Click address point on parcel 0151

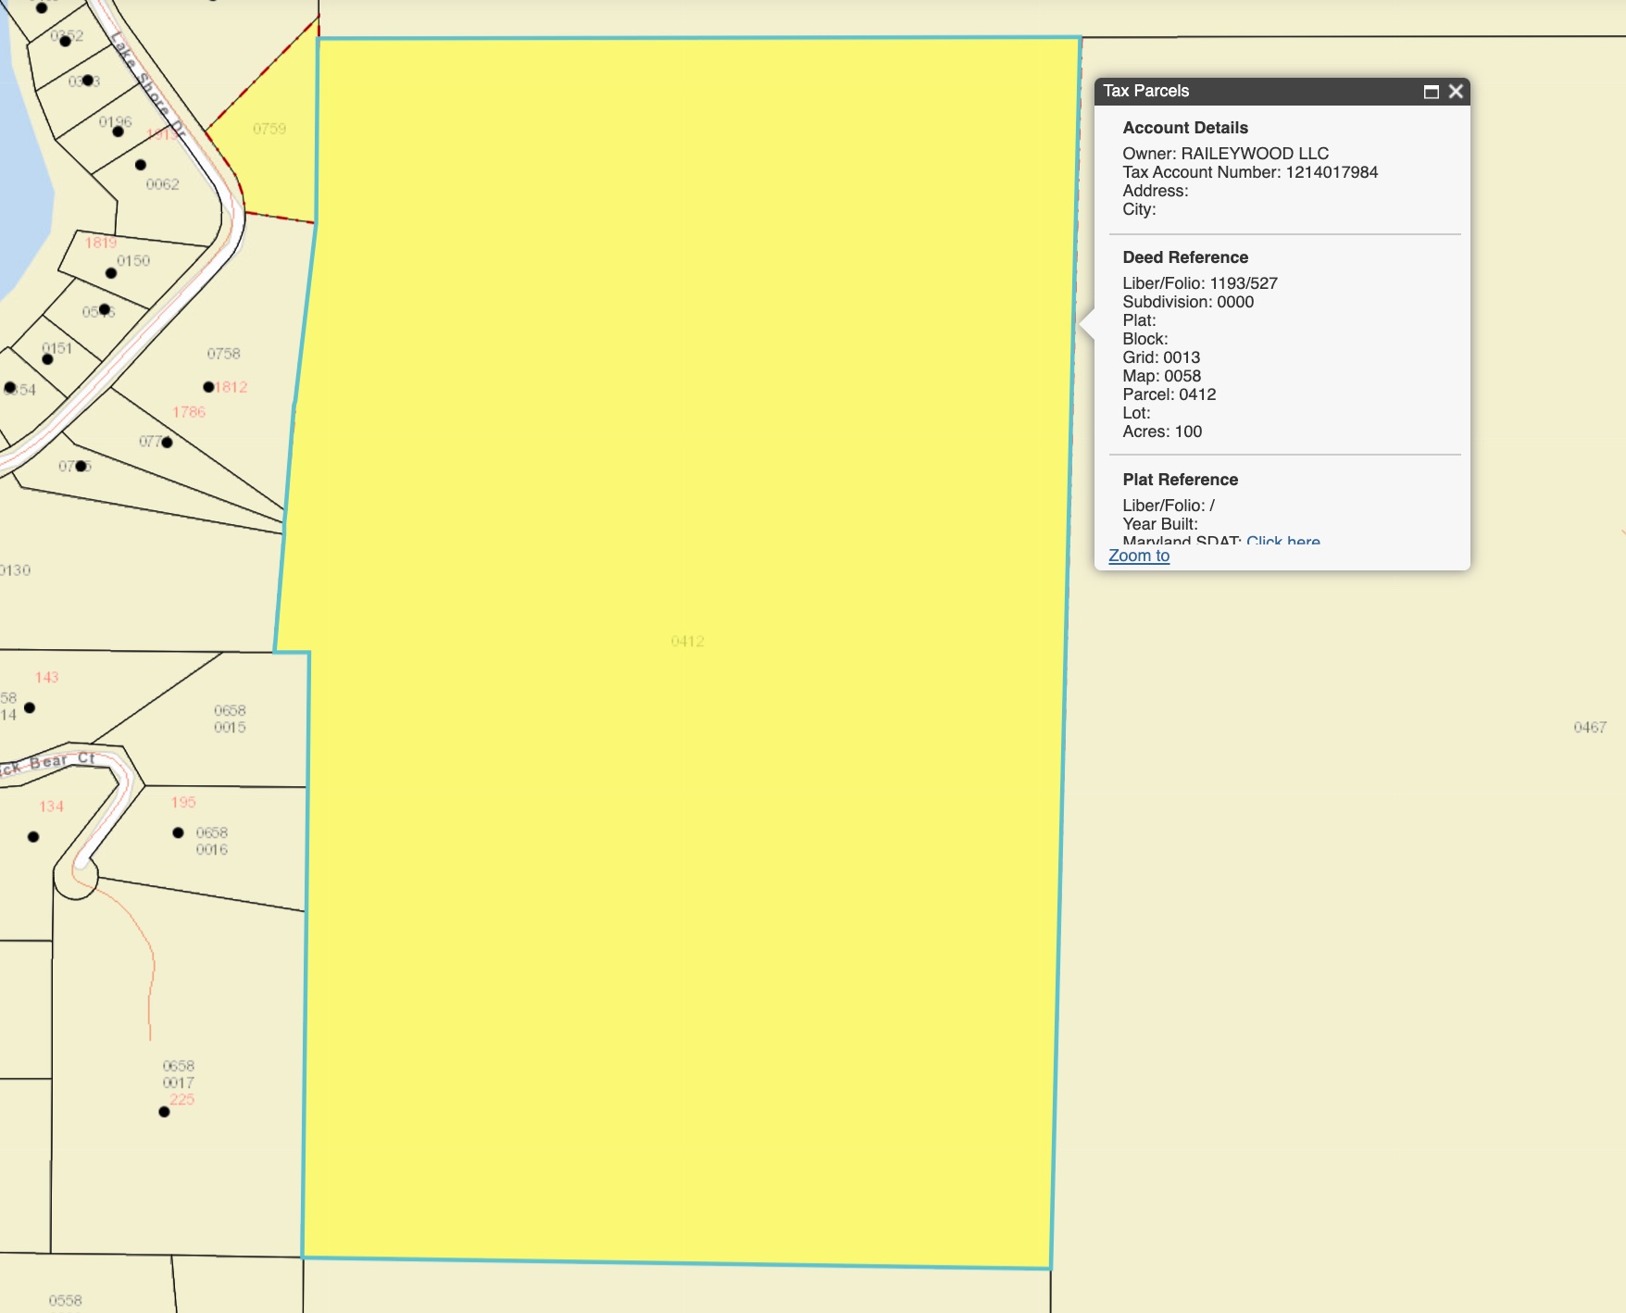pyautogui.click(x=47, y=359)
